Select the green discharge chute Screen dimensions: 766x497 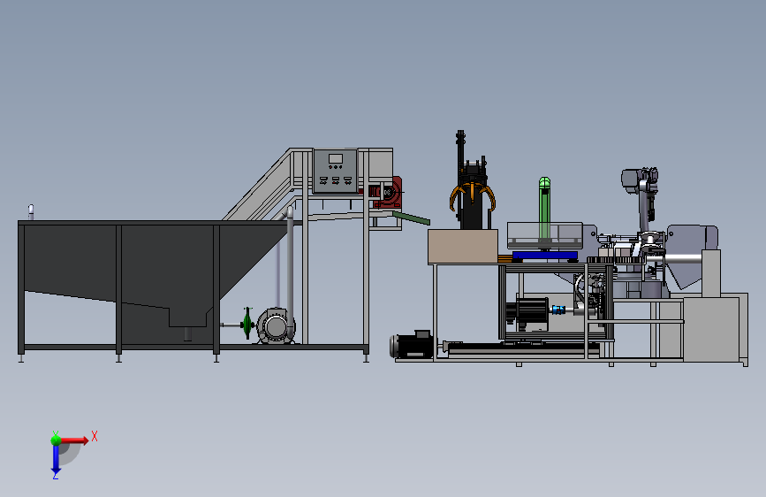coord(412,218)
